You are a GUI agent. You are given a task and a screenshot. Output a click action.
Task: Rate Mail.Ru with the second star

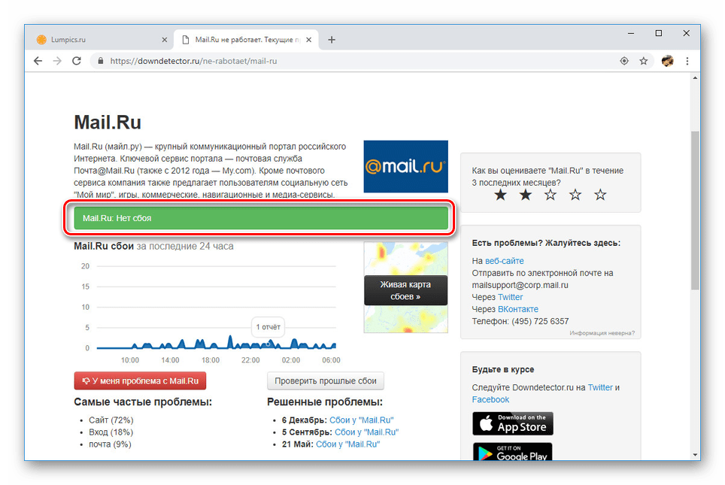[x=525, y=195]
